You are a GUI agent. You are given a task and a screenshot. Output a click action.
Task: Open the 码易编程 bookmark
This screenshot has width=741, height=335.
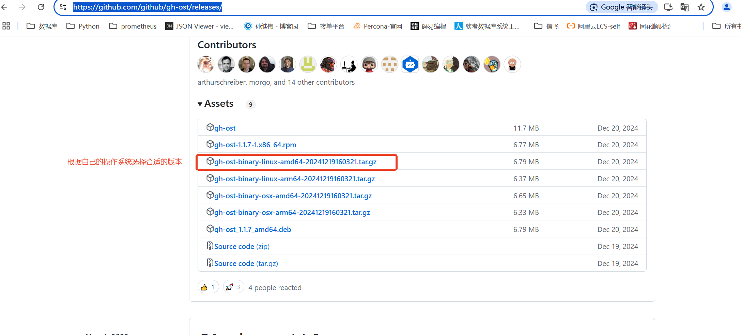pyautogui.click(x=429, y=26)
